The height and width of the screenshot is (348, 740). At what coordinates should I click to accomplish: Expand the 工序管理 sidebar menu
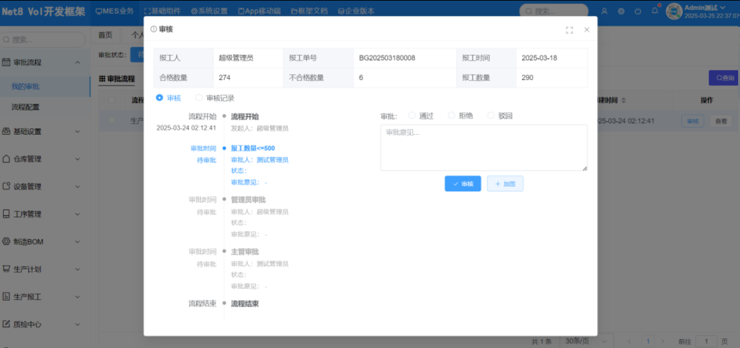[x=78, y=214]
